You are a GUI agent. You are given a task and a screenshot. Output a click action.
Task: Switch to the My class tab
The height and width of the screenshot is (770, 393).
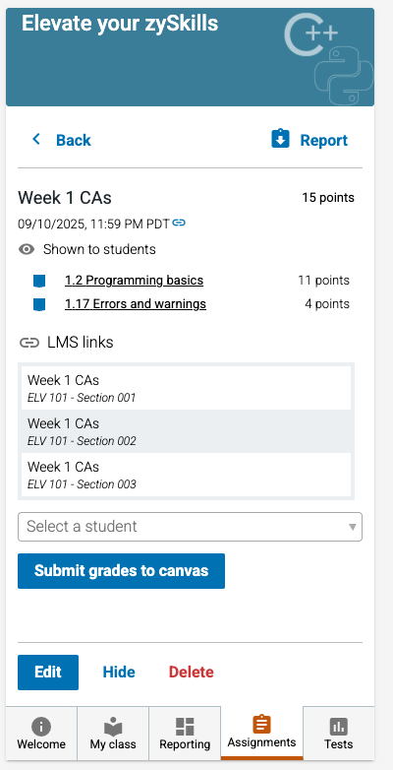[113, 734]
